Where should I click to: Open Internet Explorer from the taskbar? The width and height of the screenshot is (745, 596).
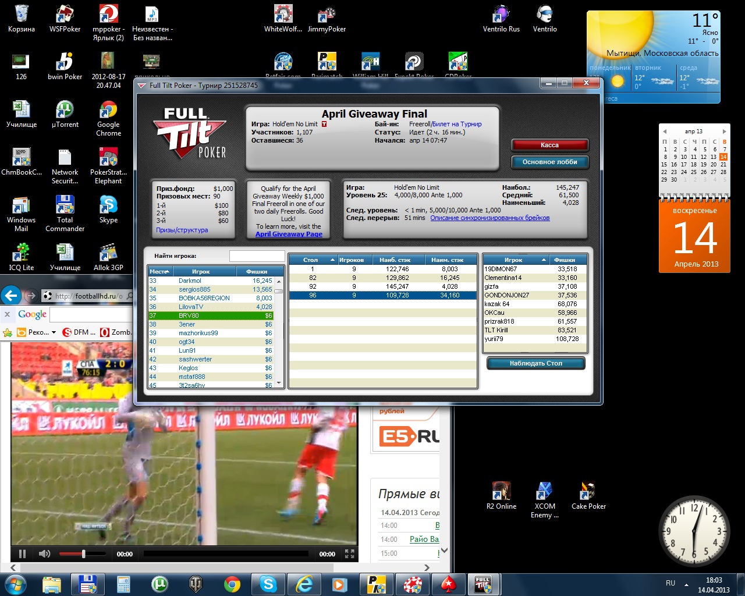[304, 584]
